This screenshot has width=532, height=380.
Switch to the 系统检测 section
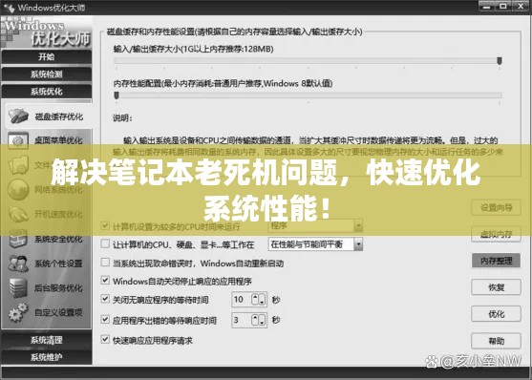(x=47, y=74)
